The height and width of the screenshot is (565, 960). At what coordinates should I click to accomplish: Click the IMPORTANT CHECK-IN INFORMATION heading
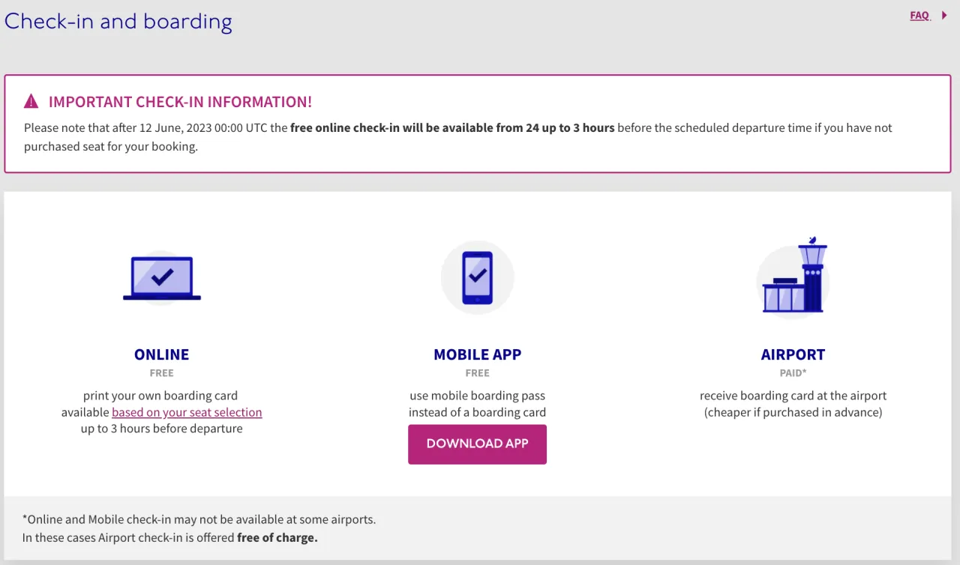180,101
